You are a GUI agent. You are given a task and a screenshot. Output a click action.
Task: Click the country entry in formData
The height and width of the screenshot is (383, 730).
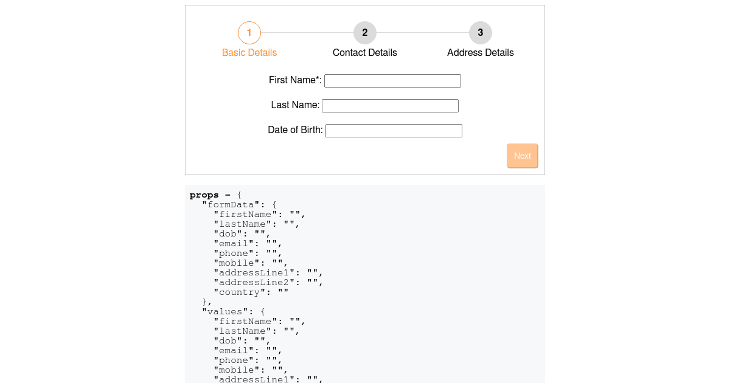tap(238, 292)
